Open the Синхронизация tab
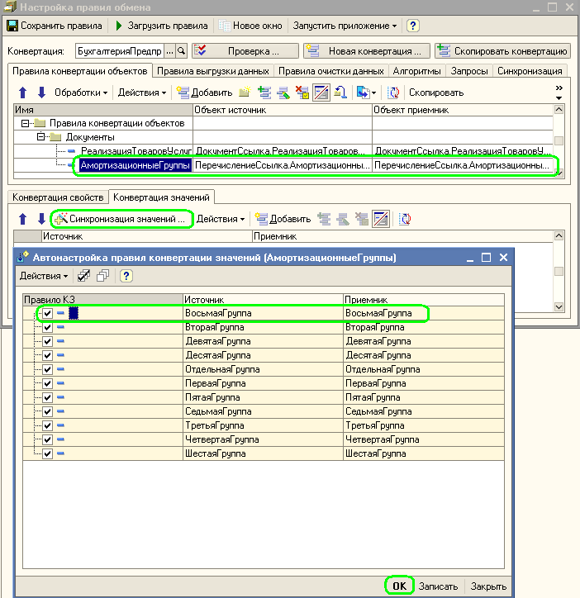The width and height of the screenshot is (580, 598). click(x=530, y=71)
